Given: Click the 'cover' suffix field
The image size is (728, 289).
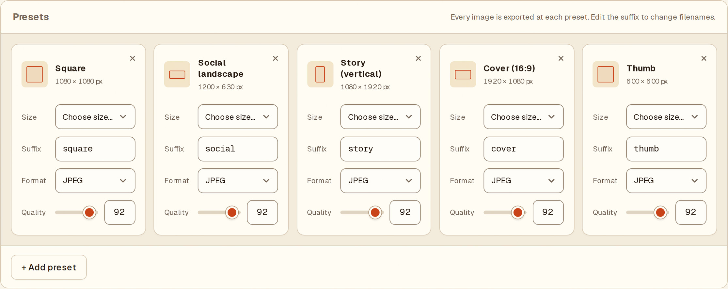Looking at the screenshot, I should (523, 149).
